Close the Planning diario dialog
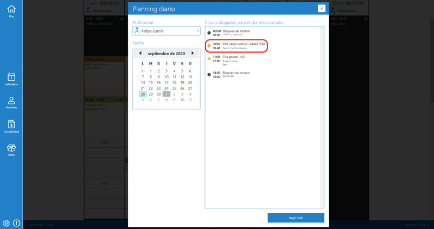 pyautogui.click(x=321, y=9)
